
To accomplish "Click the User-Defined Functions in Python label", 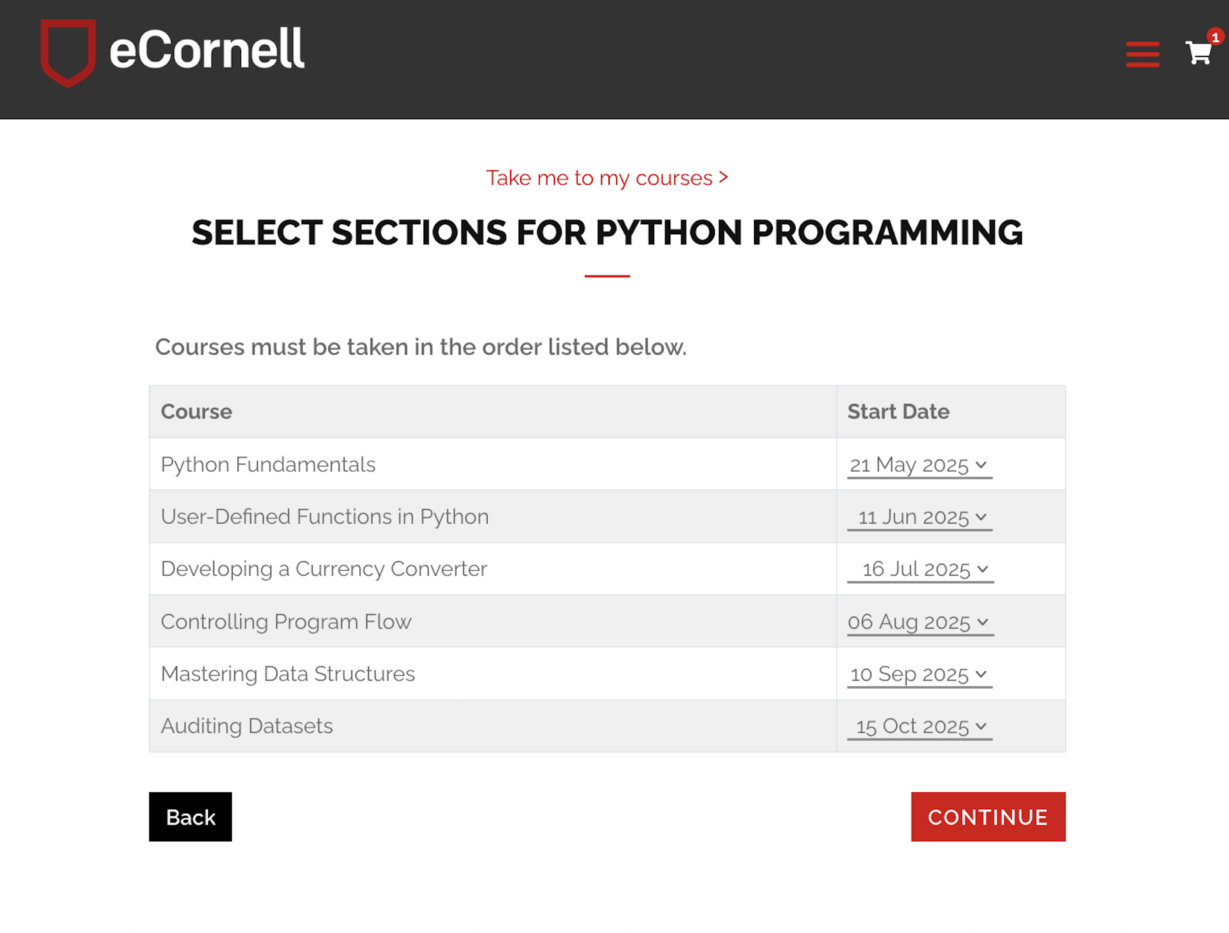I will click(x=325, y=516).
